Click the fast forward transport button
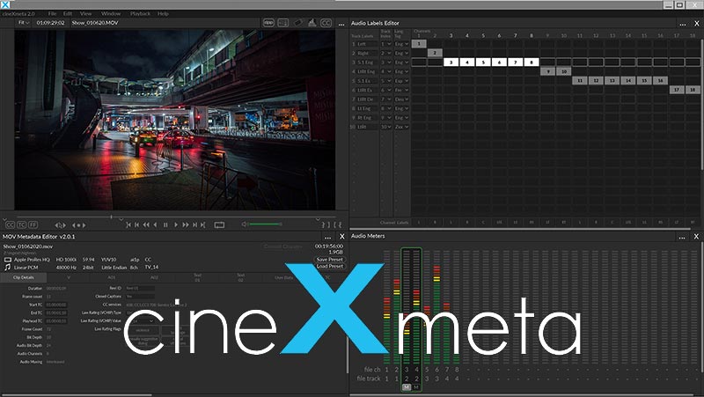 [x=186, y=224]
